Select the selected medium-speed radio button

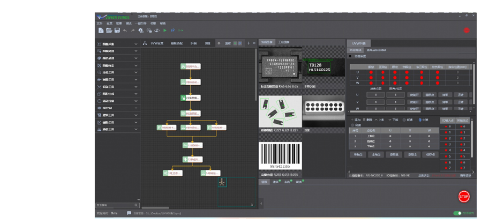(420, 120)
